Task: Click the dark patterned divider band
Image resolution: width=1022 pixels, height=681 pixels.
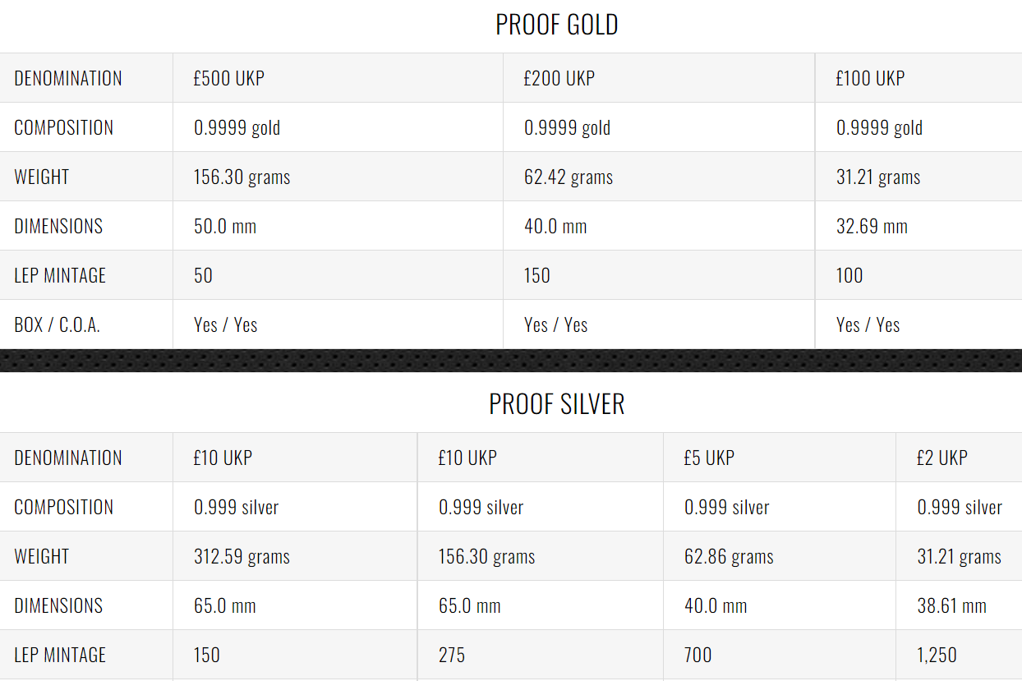Action: pos(511,361)
